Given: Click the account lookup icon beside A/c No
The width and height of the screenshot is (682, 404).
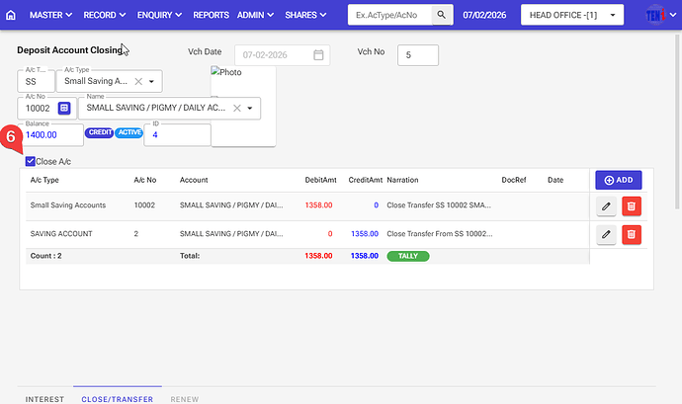Looking at the screenshot, I should (64, 108).
